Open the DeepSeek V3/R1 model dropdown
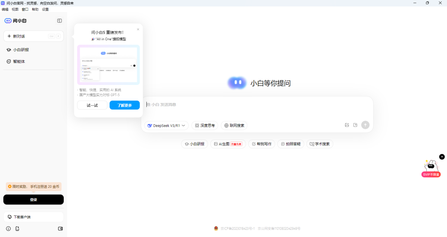The height and width of the screenshot is (237, 447). tap(166, 125)
